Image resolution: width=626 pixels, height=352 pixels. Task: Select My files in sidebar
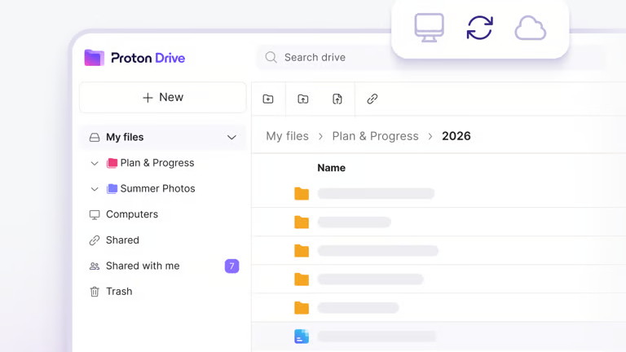click(163, 137)
